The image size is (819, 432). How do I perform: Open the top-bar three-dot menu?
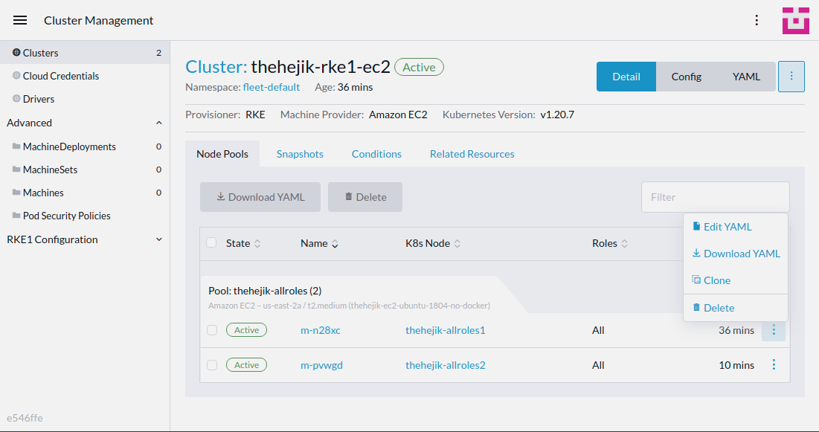757,20
